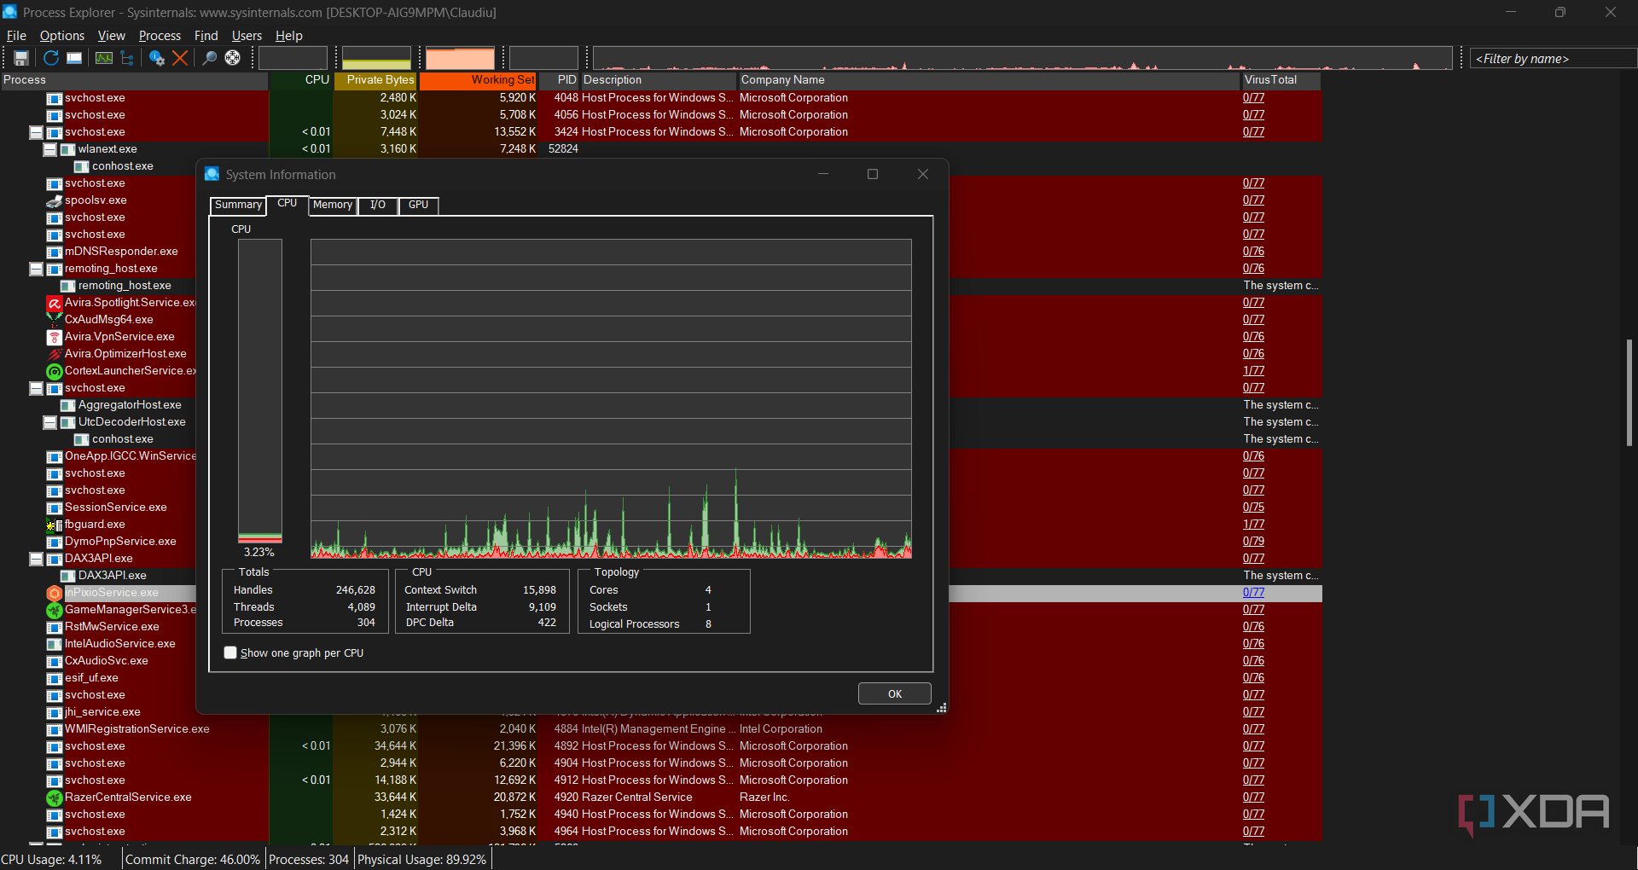This screenshot has width=1638, height=870.
Task: Toggle the lower pane view
Action: tap(73, 57)
